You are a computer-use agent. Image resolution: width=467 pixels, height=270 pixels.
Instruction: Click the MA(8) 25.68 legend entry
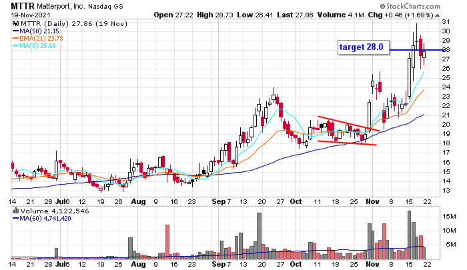37,45
